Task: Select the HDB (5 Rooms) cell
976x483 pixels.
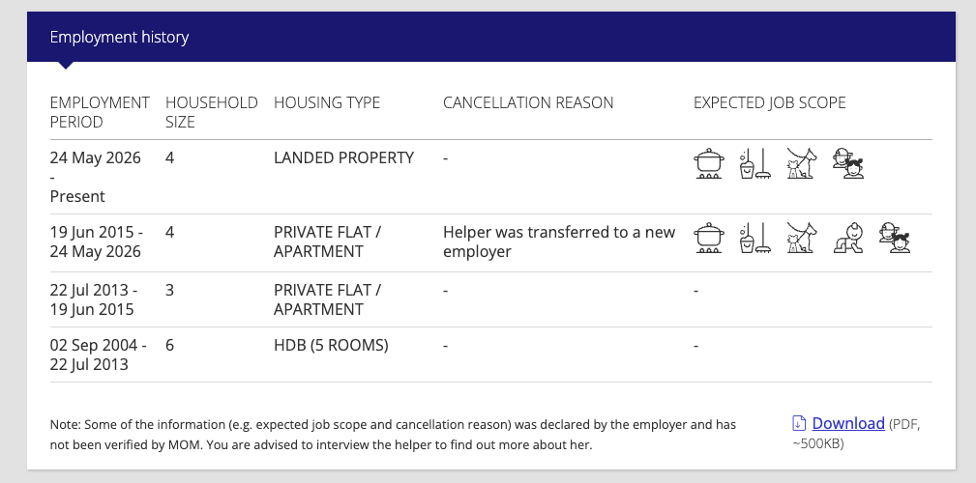Action: point(331,345)
